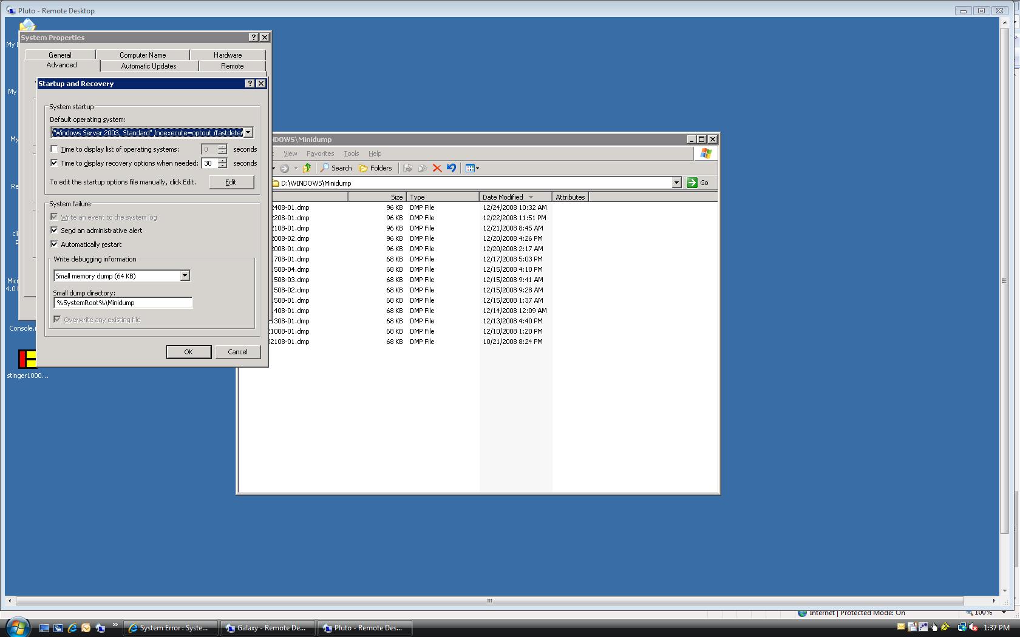Click the Copy To icon in Explorer toolbar

(423, 168)
